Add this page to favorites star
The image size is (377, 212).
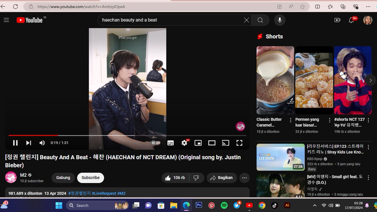[302, 7]
